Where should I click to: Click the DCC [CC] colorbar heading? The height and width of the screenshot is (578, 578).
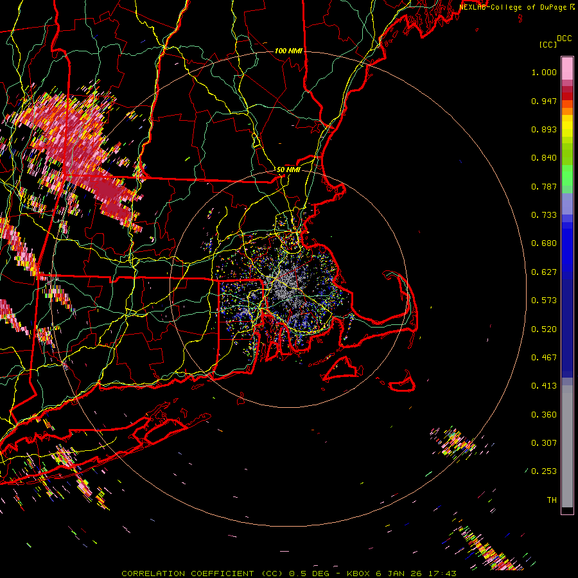pos(555,41)
